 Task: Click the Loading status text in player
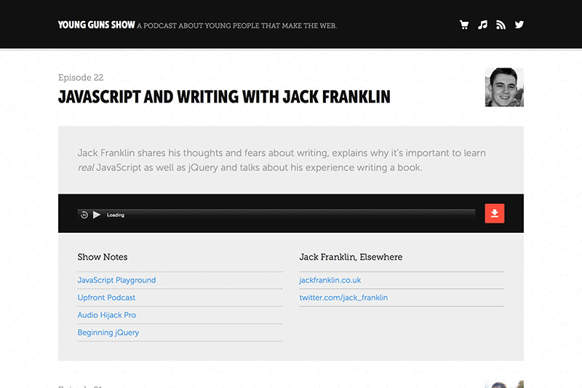click(116, 215)
